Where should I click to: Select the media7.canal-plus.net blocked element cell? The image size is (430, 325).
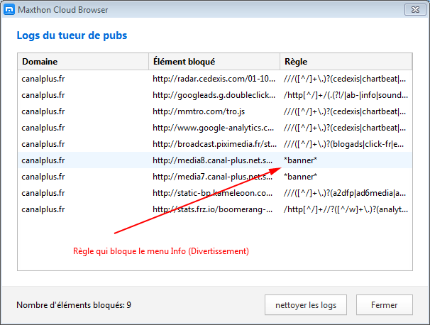click(x=213, y=177)
